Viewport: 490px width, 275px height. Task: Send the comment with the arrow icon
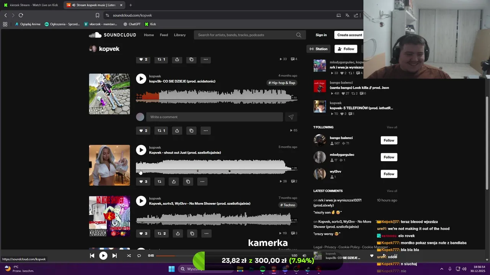[x=291, y=117]
